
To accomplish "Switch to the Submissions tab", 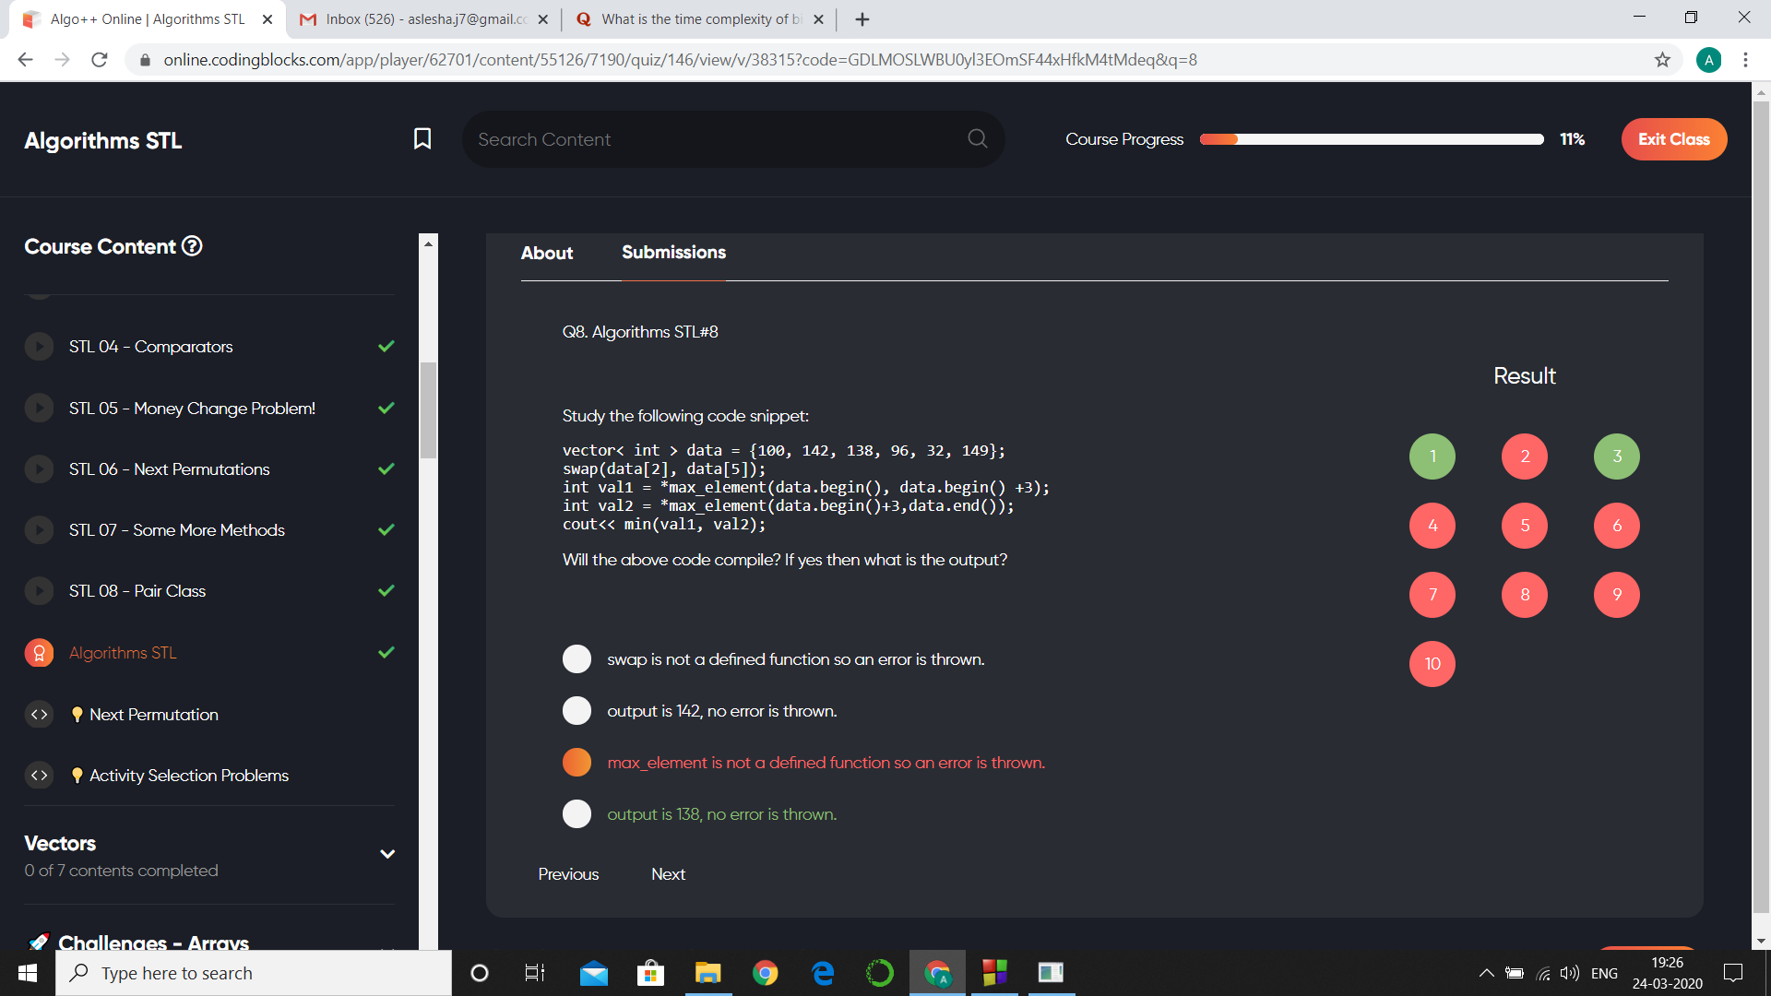I will pyautogui.click(x=673, y=252).
